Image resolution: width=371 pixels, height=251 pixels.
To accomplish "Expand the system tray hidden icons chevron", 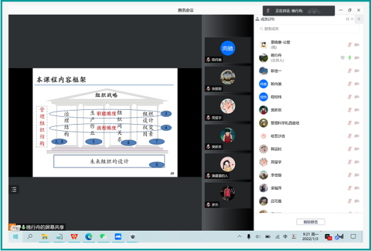I will tap(240, 237).
